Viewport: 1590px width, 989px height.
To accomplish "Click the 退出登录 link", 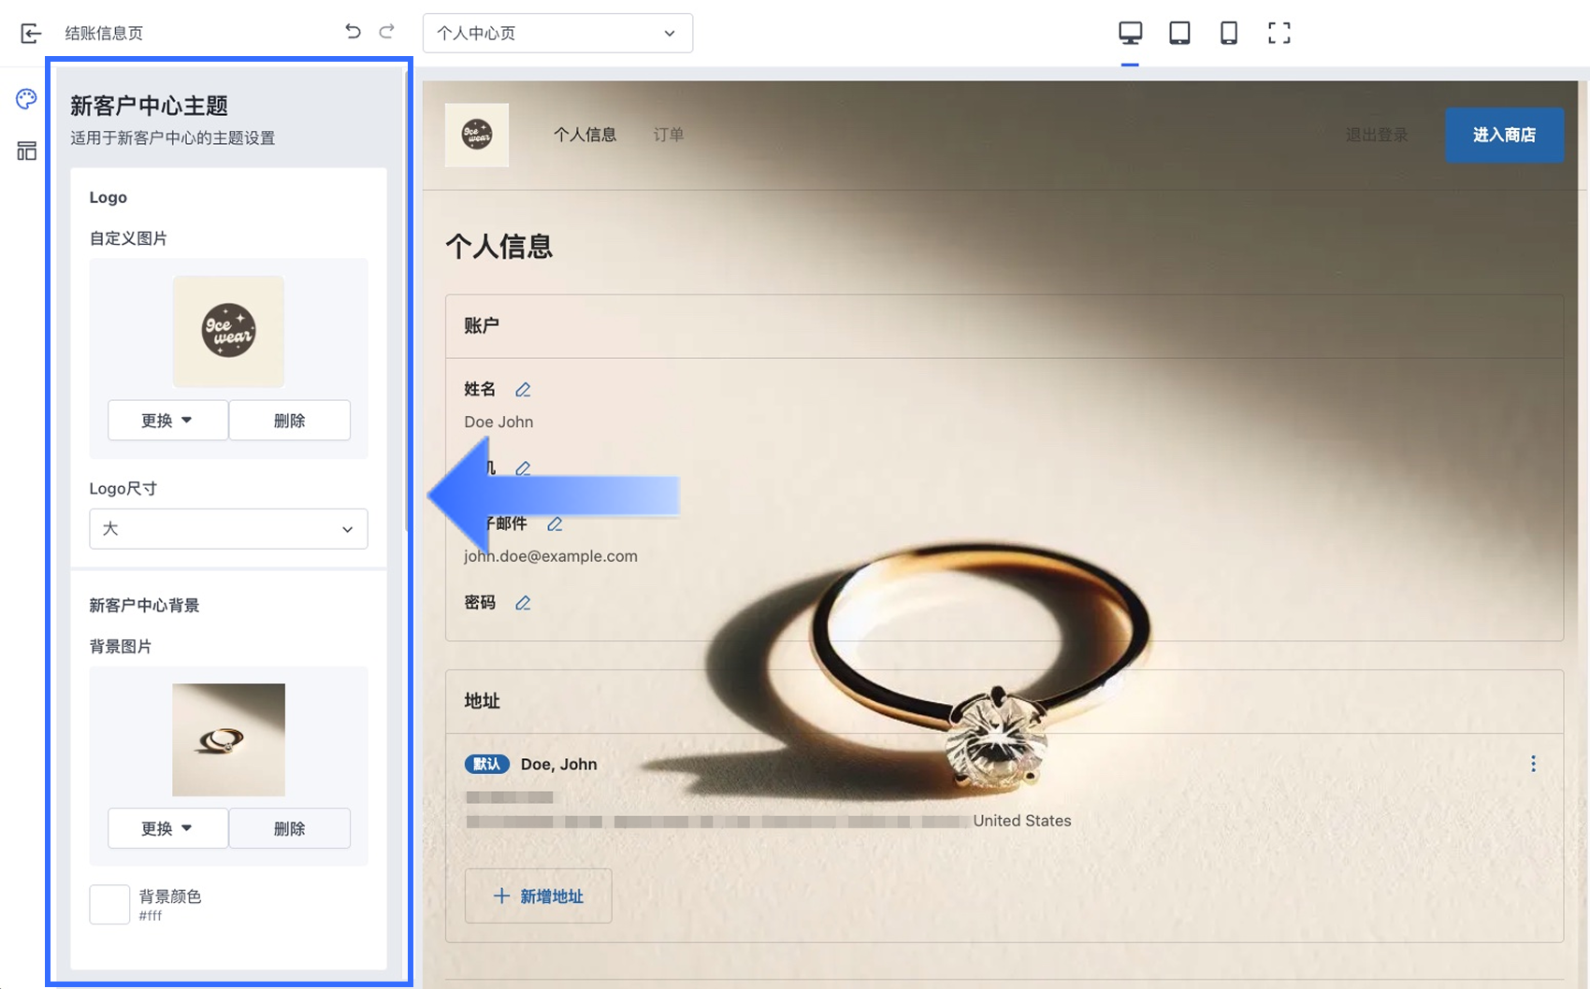I will 1377,135.
